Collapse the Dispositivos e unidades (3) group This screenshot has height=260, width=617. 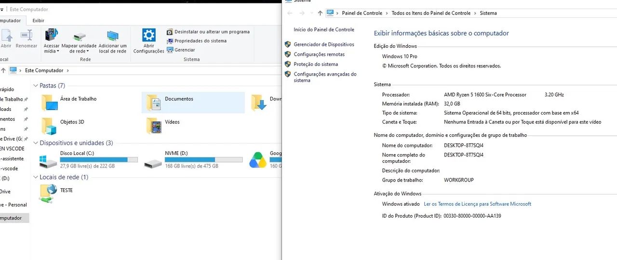[x=36, y=143]
